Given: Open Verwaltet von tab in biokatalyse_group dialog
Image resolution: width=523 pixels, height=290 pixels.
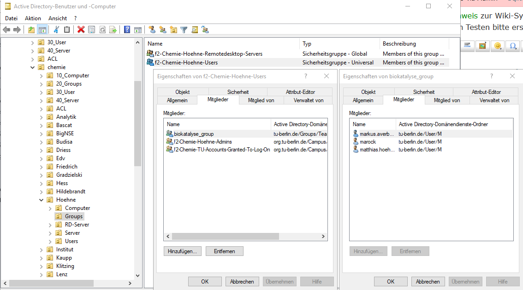Looking at the screenshot, I should point(494,100).
